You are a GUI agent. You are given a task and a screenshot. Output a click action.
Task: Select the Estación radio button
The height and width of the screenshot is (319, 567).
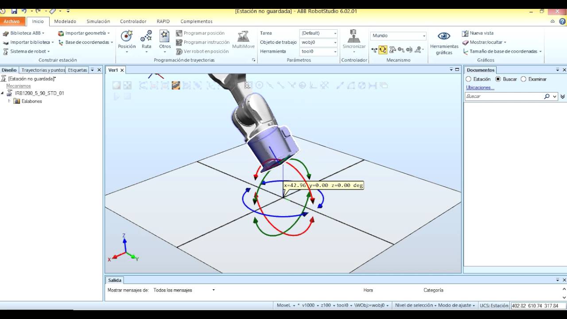pos(469,79)
